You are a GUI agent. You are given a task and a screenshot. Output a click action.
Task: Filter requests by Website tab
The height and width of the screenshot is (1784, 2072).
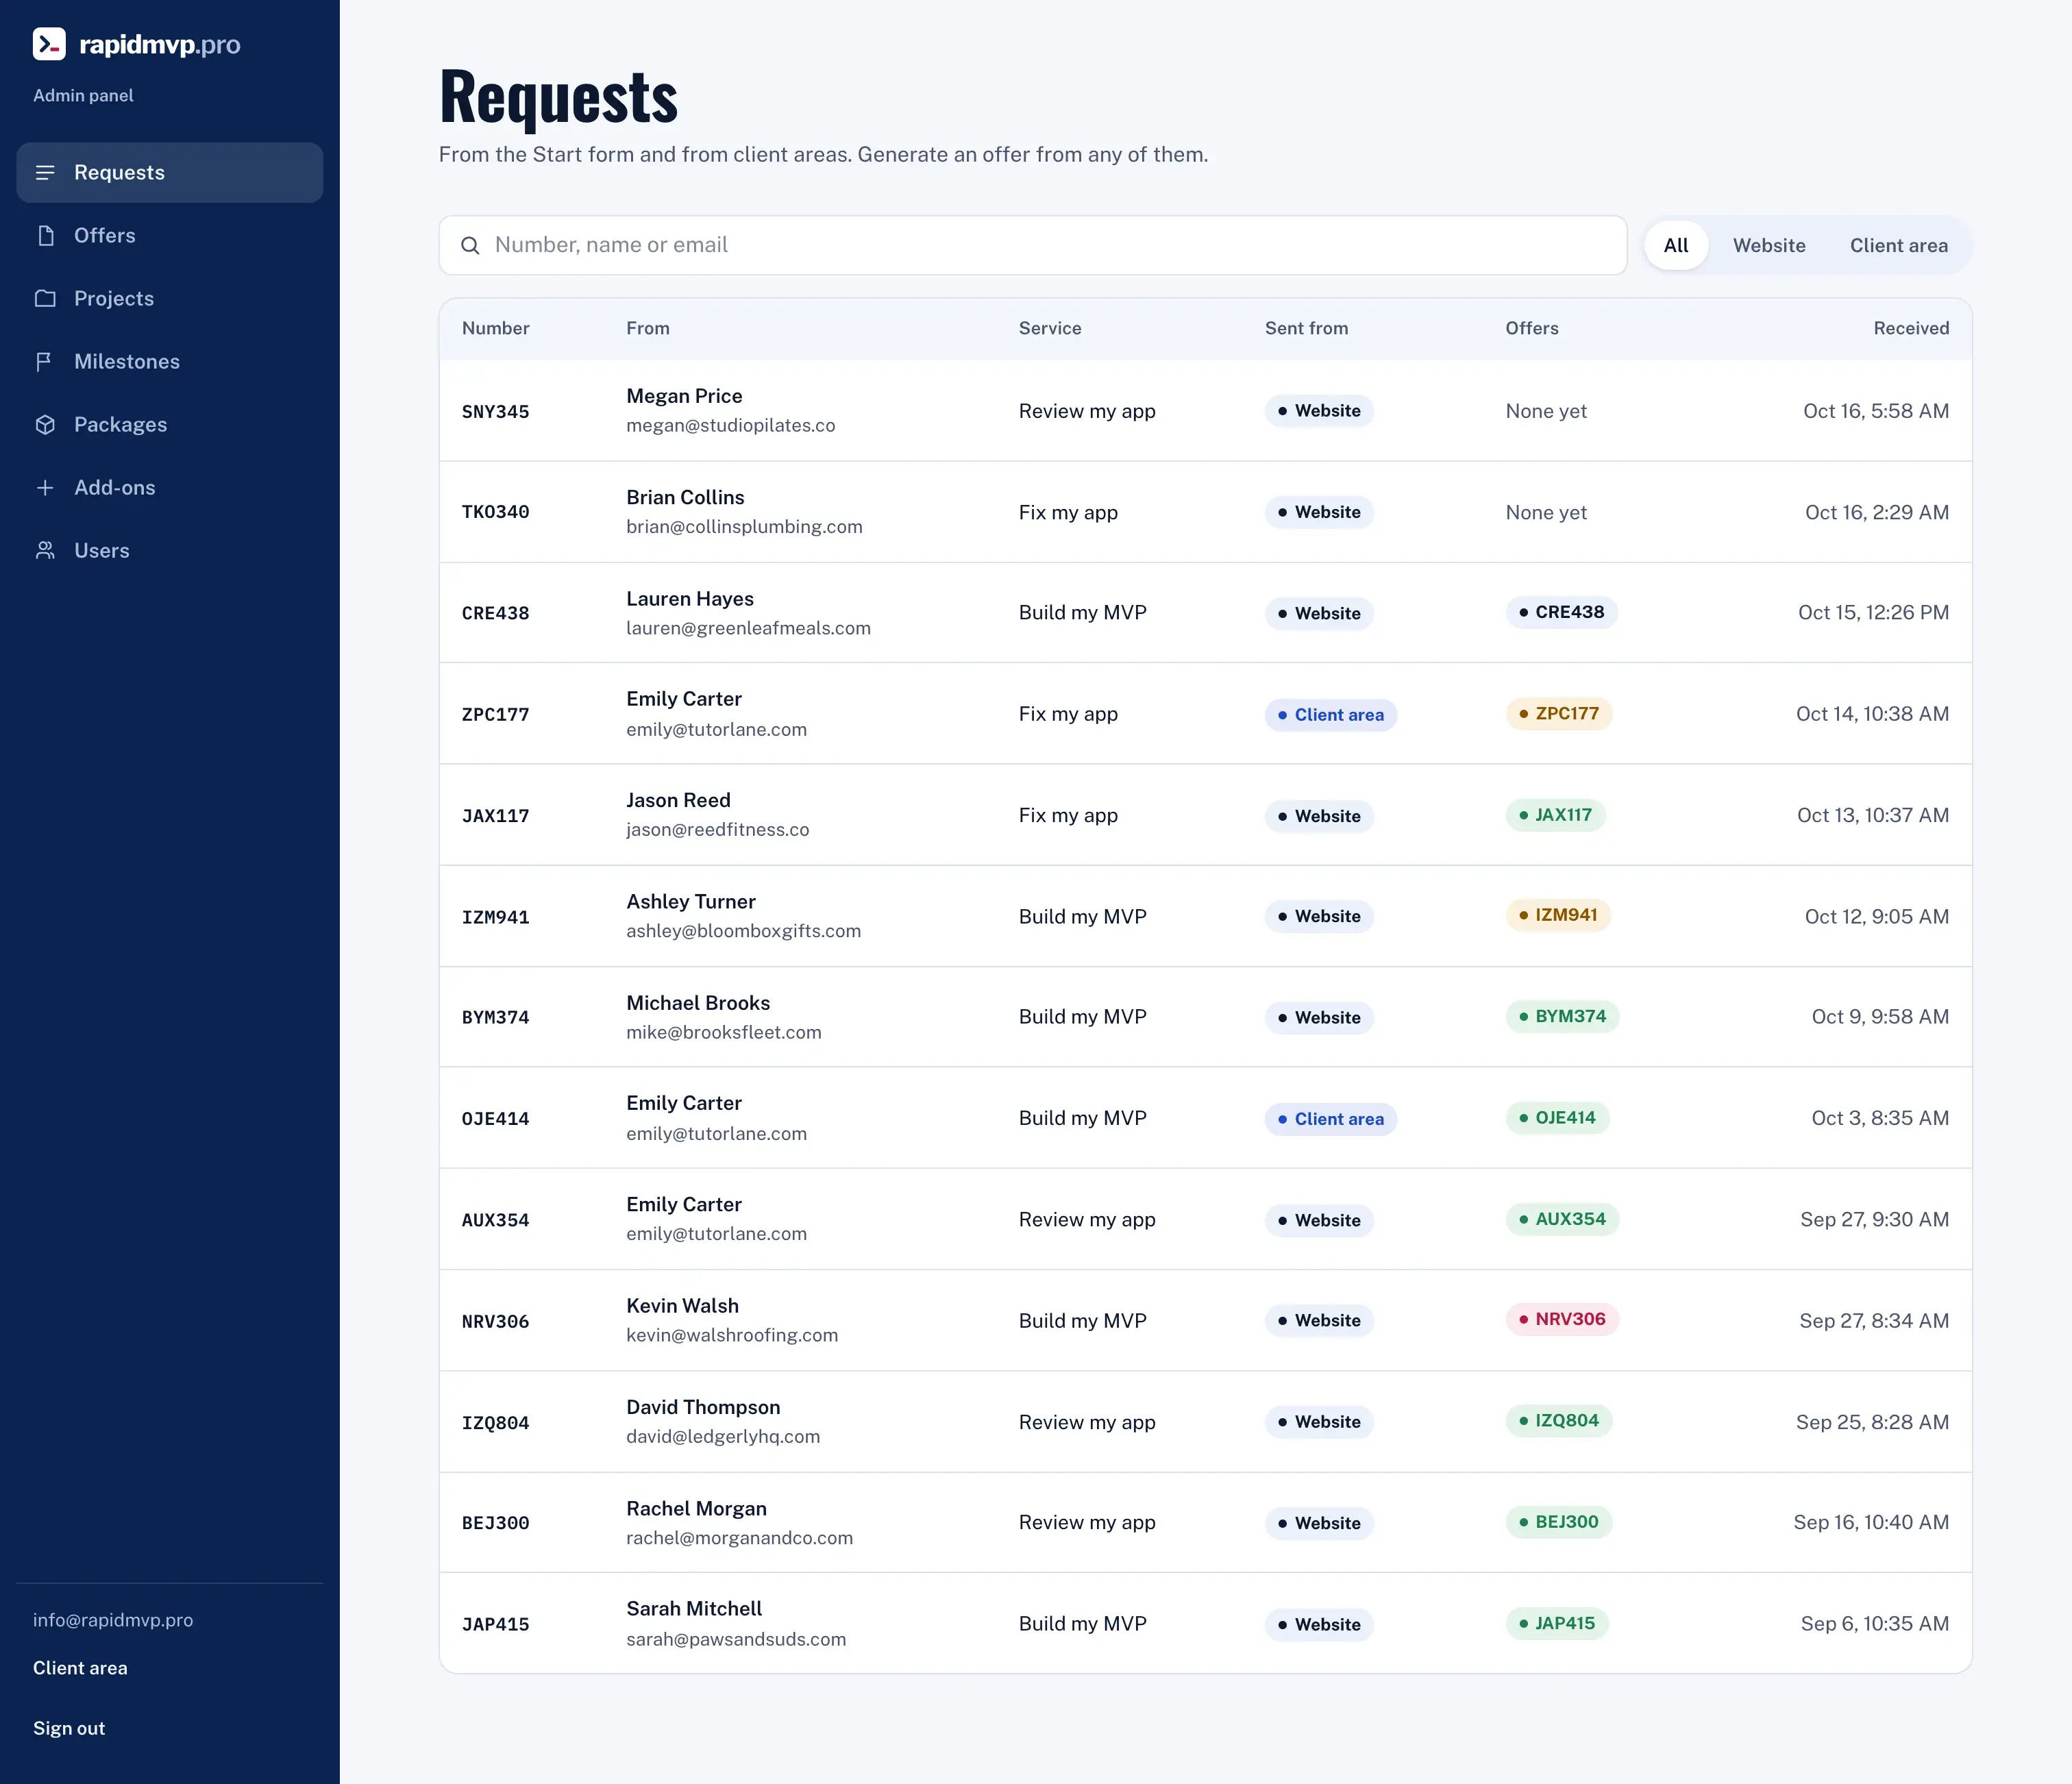pyautogui.click(x=1769, y=246)
